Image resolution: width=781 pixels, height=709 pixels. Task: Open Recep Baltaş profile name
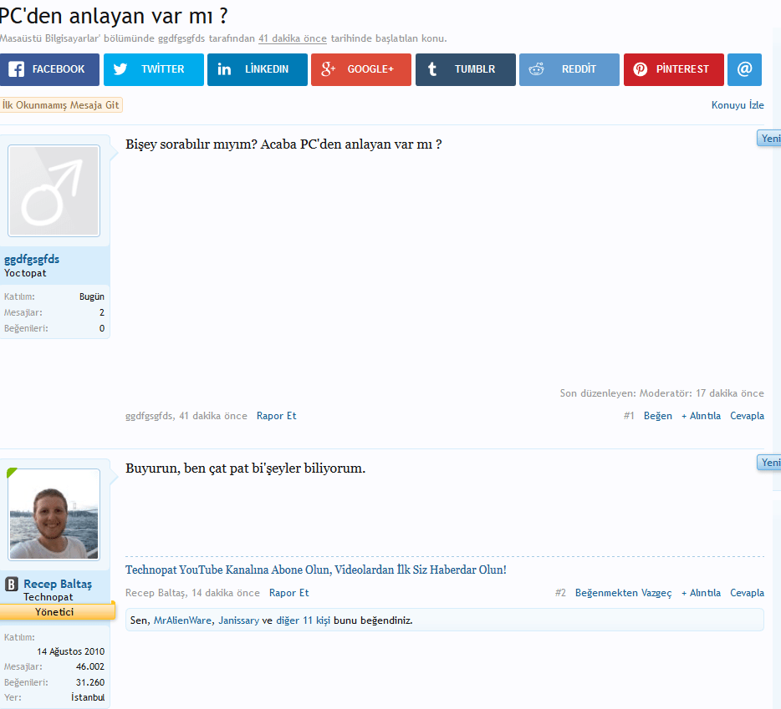click(58, 584)
